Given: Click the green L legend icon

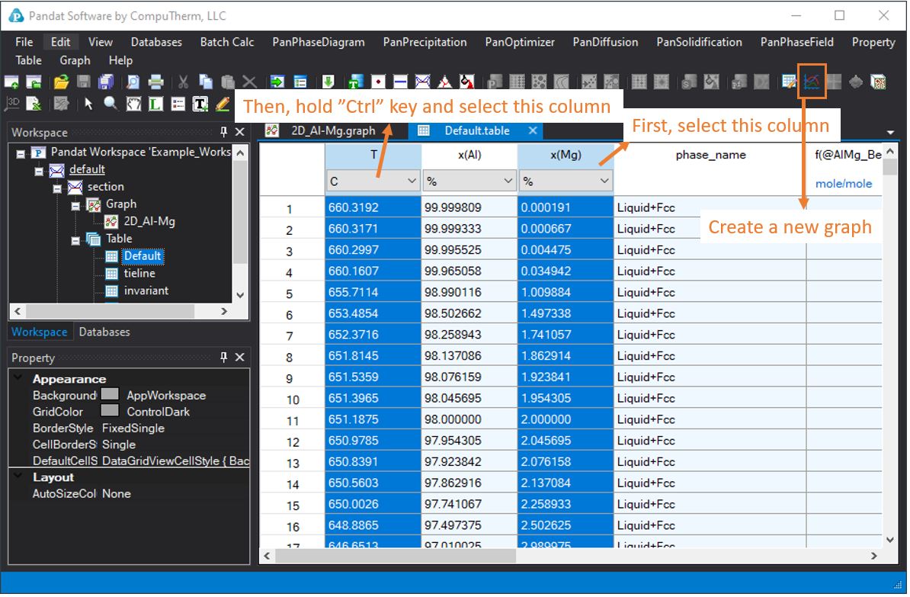Looking at the screenshot, I should pyautogui.click(x=155, y=104).
